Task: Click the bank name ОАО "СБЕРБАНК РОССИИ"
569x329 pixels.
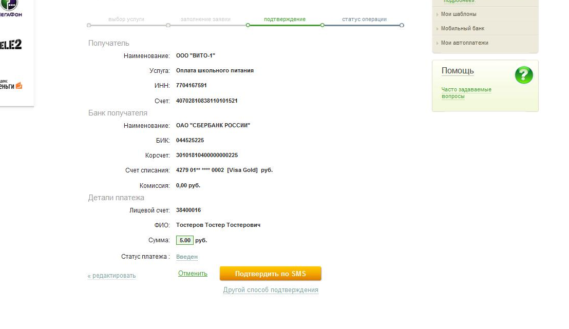Action: click(213, 125)
